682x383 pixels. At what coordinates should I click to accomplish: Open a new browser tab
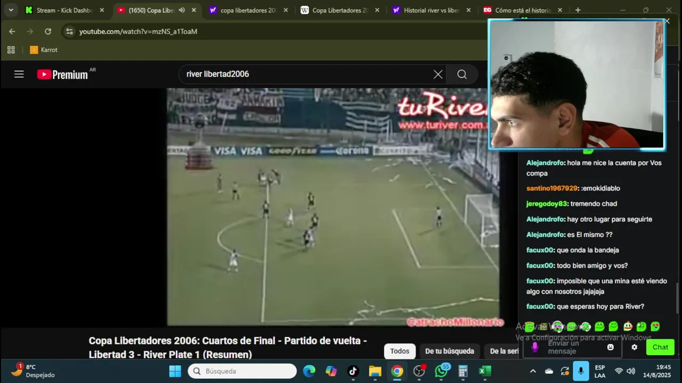pyautogui.click(x=578, y=10)
